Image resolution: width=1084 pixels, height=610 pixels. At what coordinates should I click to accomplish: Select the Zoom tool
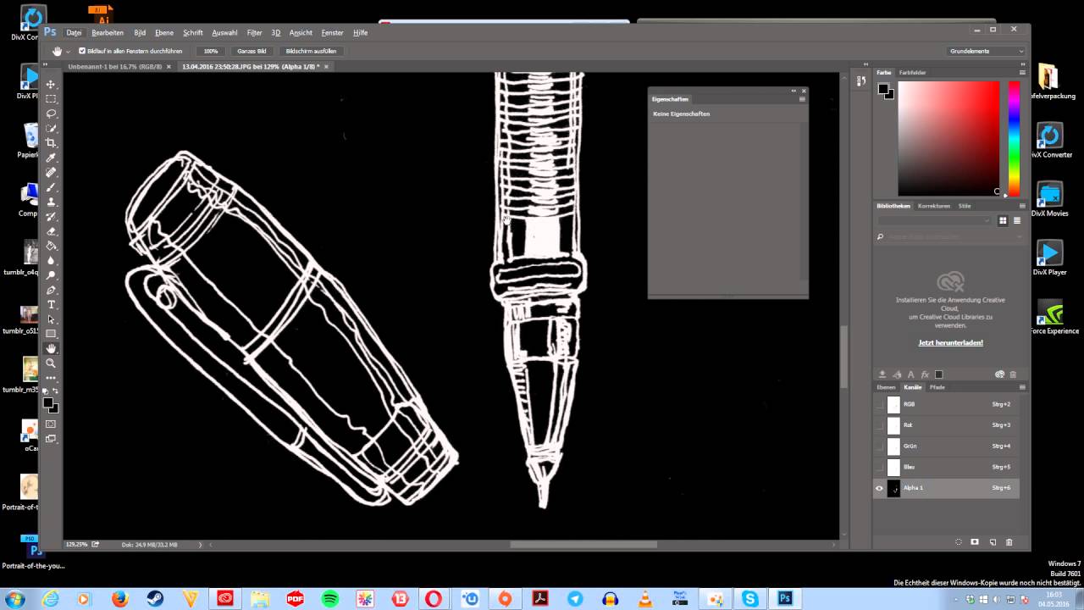(51, 363)
